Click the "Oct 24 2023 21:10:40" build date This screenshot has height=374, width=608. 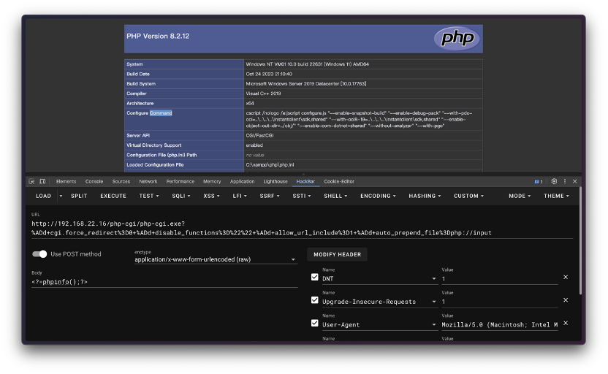pos(269,74)
